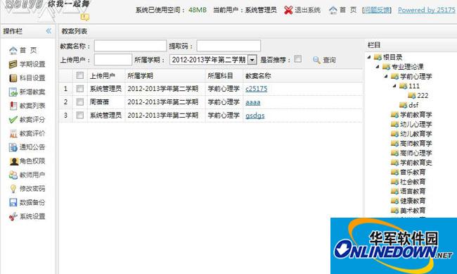
Task: Click the 上传用户 input field
Action: click(x=112, y=60)
